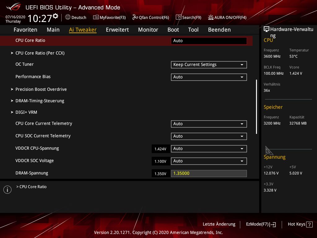This screenshot has height=238, width=317.
Task: Open the Boot tab
Action: (x=173, y=30)
